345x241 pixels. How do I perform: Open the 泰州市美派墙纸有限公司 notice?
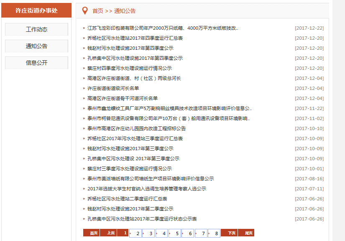click(x=151, y=179)
